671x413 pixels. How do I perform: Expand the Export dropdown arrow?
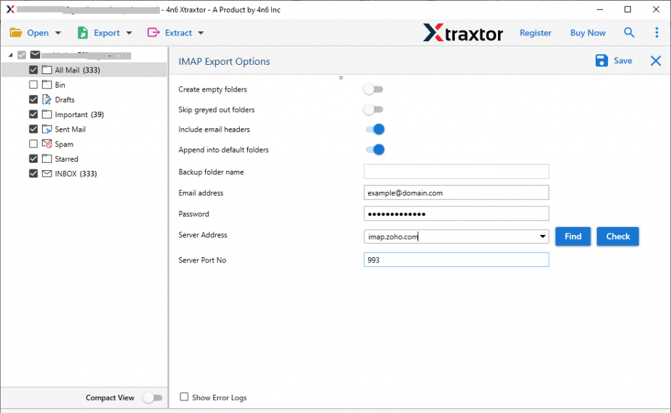coord(129,33)
